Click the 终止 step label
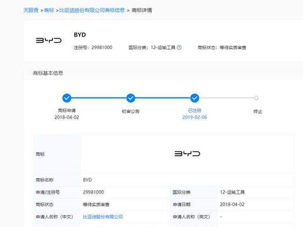 click(258, 112)
